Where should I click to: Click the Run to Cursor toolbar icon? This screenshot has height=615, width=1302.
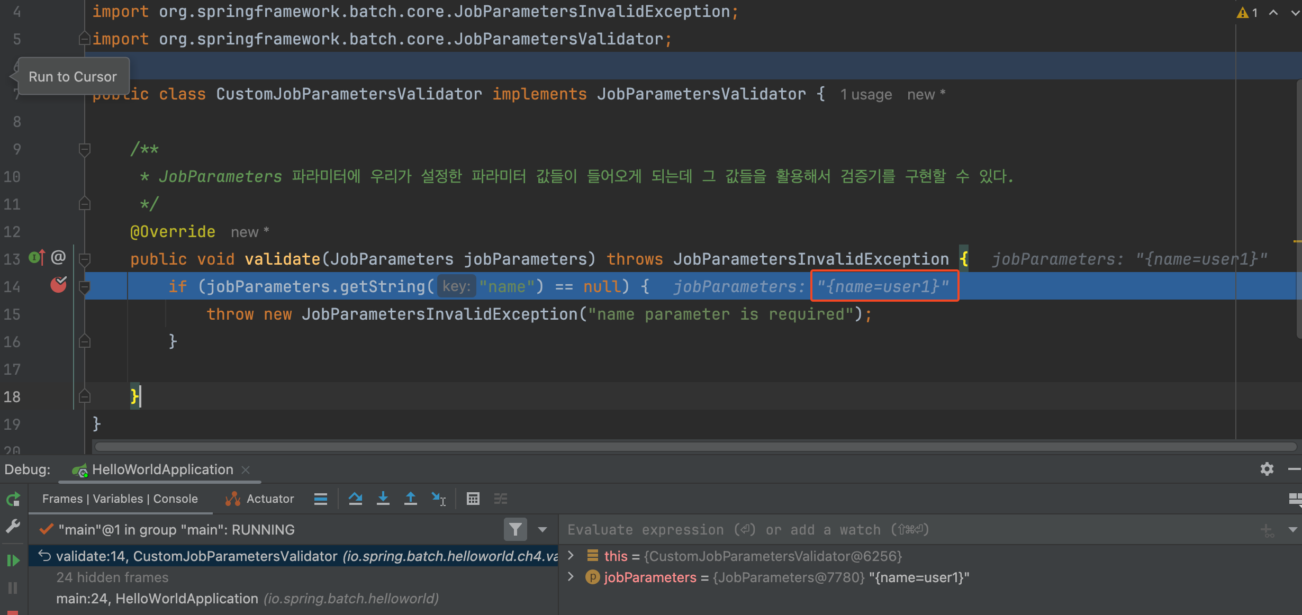pos(438,499)
